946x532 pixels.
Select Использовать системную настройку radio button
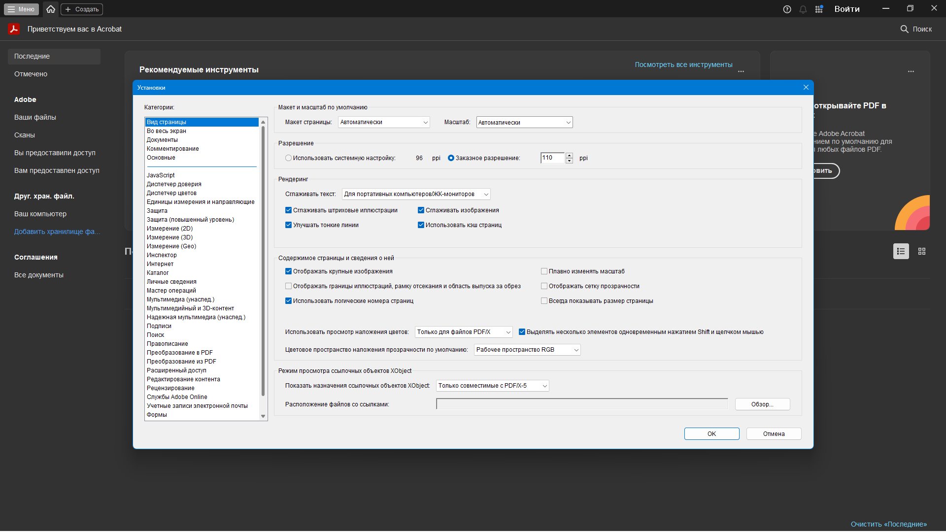pyautogui.click(x=289, y=158)
